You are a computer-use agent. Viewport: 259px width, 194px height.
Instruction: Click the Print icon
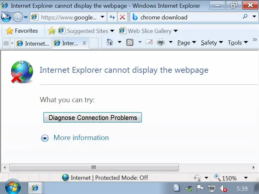click(161, 42)
